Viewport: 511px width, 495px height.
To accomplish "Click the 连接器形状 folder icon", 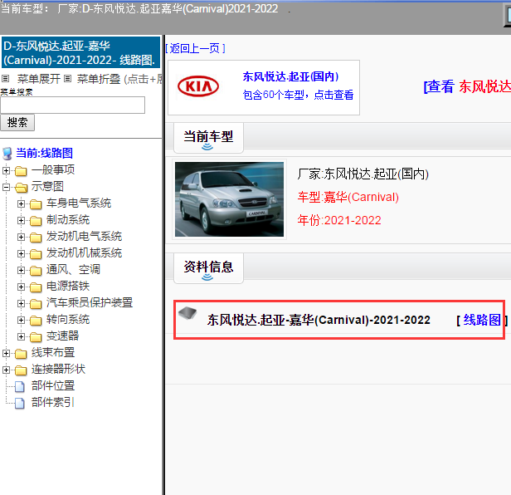I will 21,370.
